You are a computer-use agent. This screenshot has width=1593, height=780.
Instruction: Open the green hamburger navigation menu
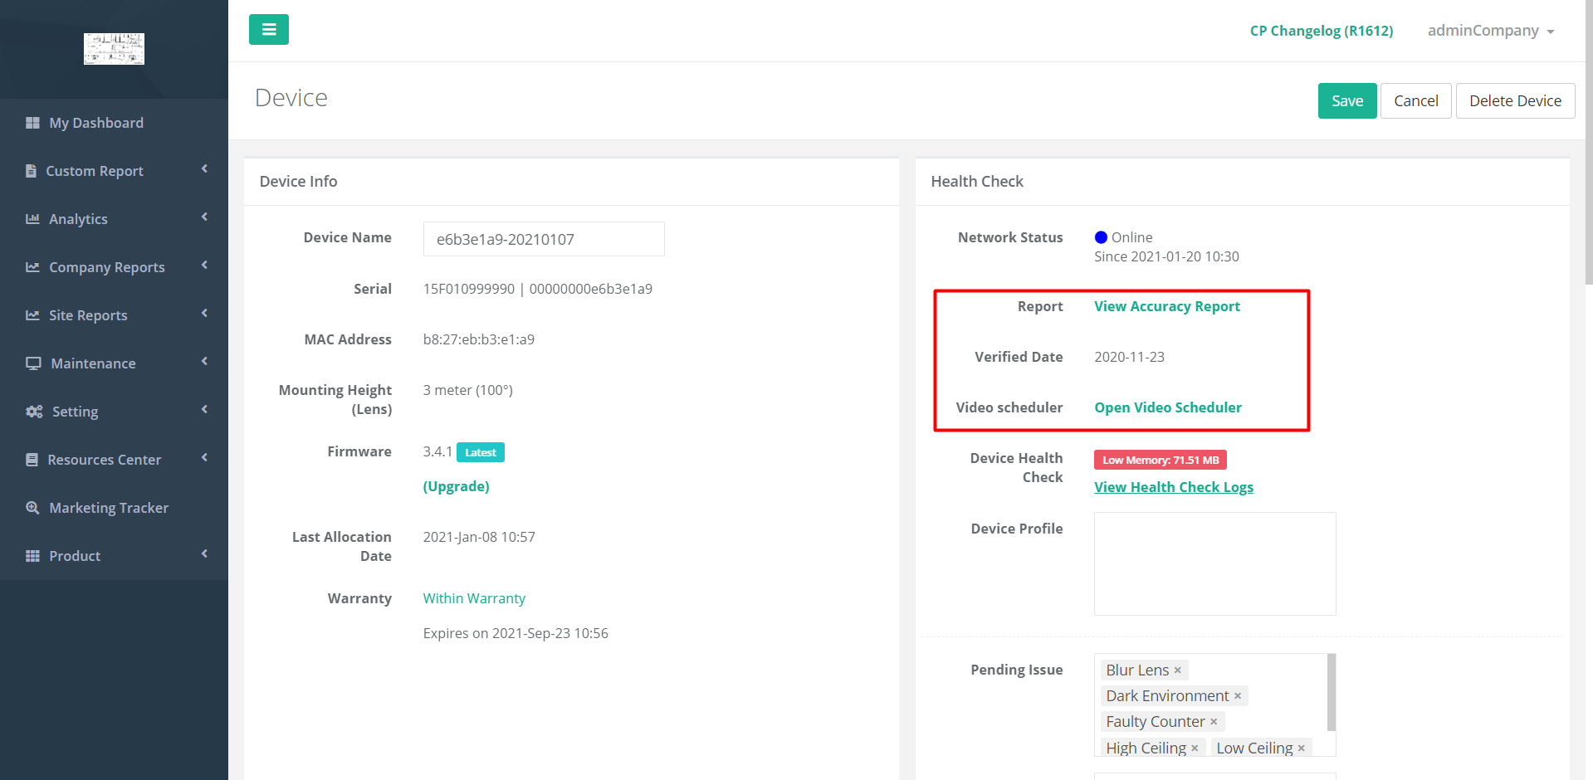point(268,29)
